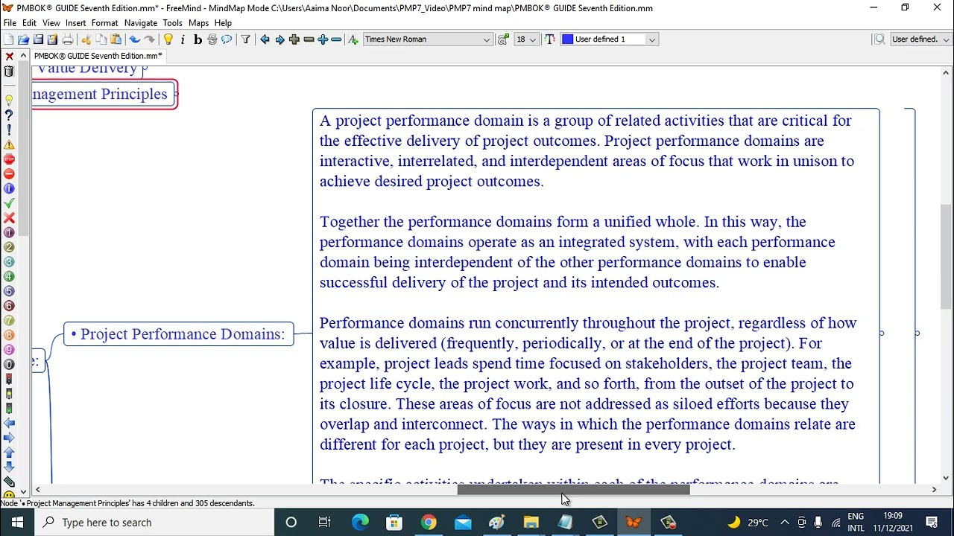Add the priority 1 numbered icon
The image size is (954, 536).
coord(9,232)
